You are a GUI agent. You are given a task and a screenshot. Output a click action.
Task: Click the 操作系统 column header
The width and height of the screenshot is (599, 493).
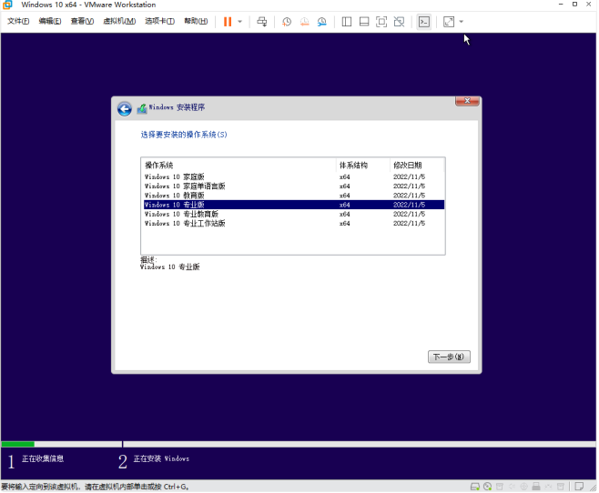[239, 166]
